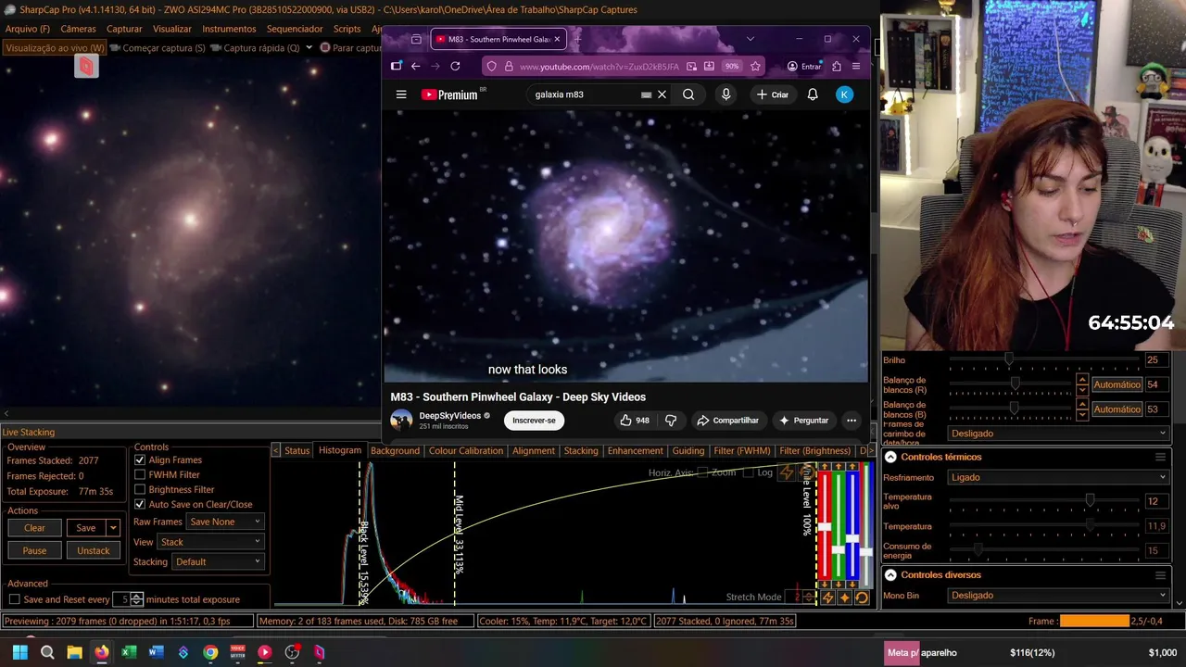
Task: Open Windows Start menu
Action: point(20,652)
